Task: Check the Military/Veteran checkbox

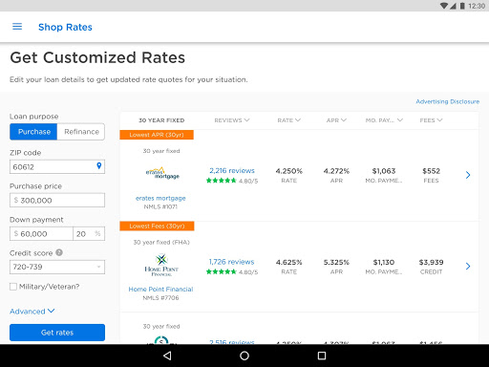Action: [13, 287]
